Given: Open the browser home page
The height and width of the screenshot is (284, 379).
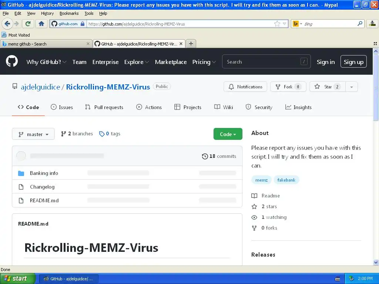Looking at the screenshot, I should coord(41,24).
